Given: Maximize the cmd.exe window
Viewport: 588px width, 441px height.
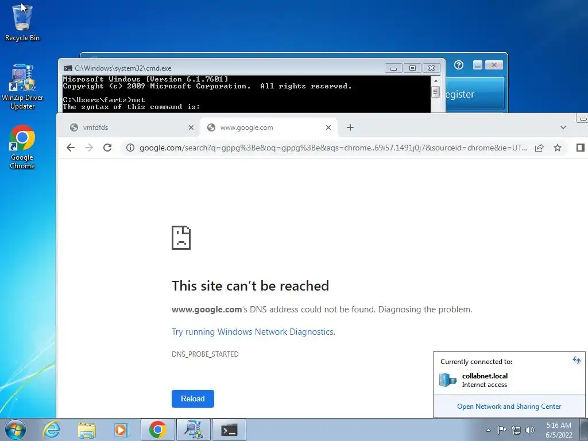Looking at the screenshot, I should coord(412,68).
